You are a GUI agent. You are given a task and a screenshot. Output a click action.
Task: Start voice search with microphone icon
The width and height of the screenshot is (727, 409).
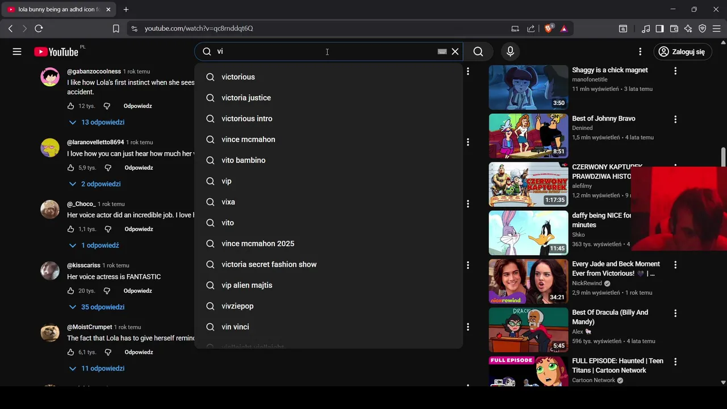tap(510, 52)
